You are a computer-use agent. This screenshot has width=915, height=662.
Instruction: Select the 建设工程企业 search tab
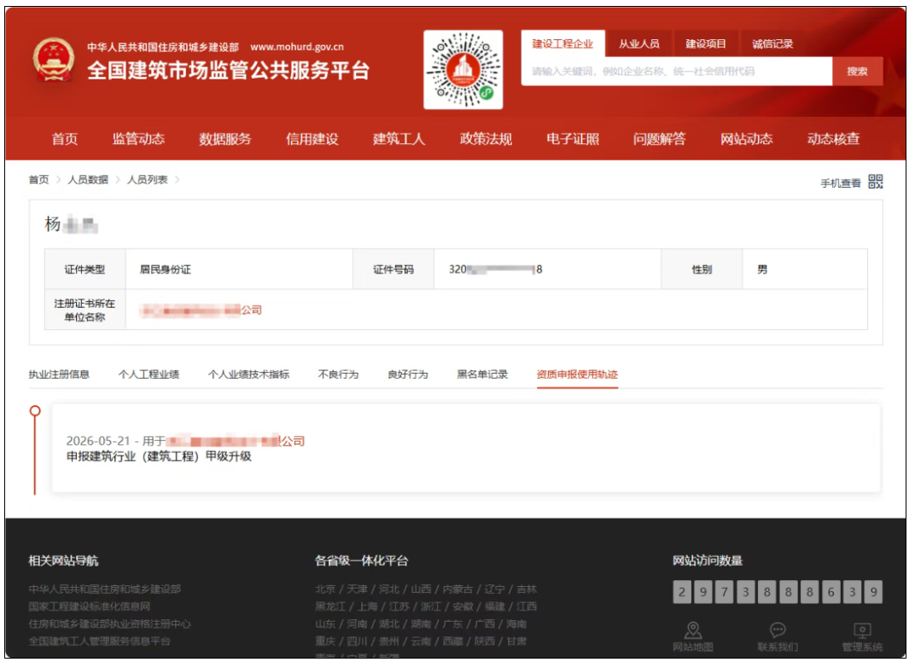click(562, 44)
